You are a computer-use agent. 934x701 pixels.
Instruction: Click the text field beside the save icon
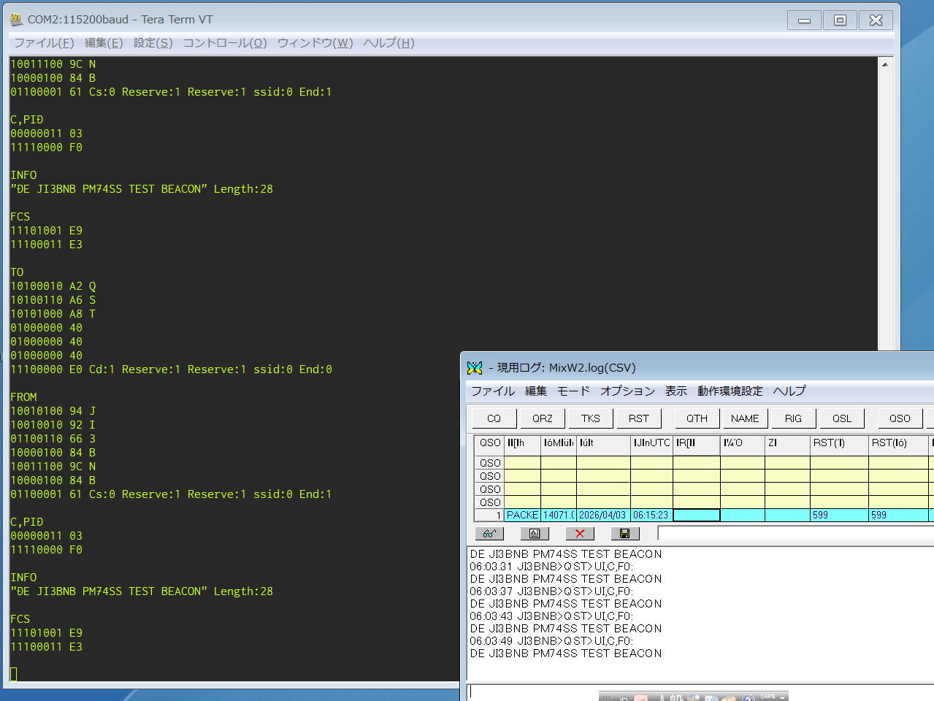(x=795, y=534)
